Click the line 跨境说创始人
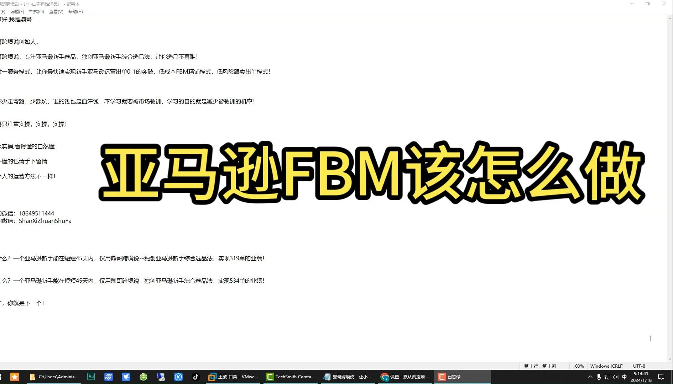The width and height of the screenshot is (673, 384). coord(19,42)
